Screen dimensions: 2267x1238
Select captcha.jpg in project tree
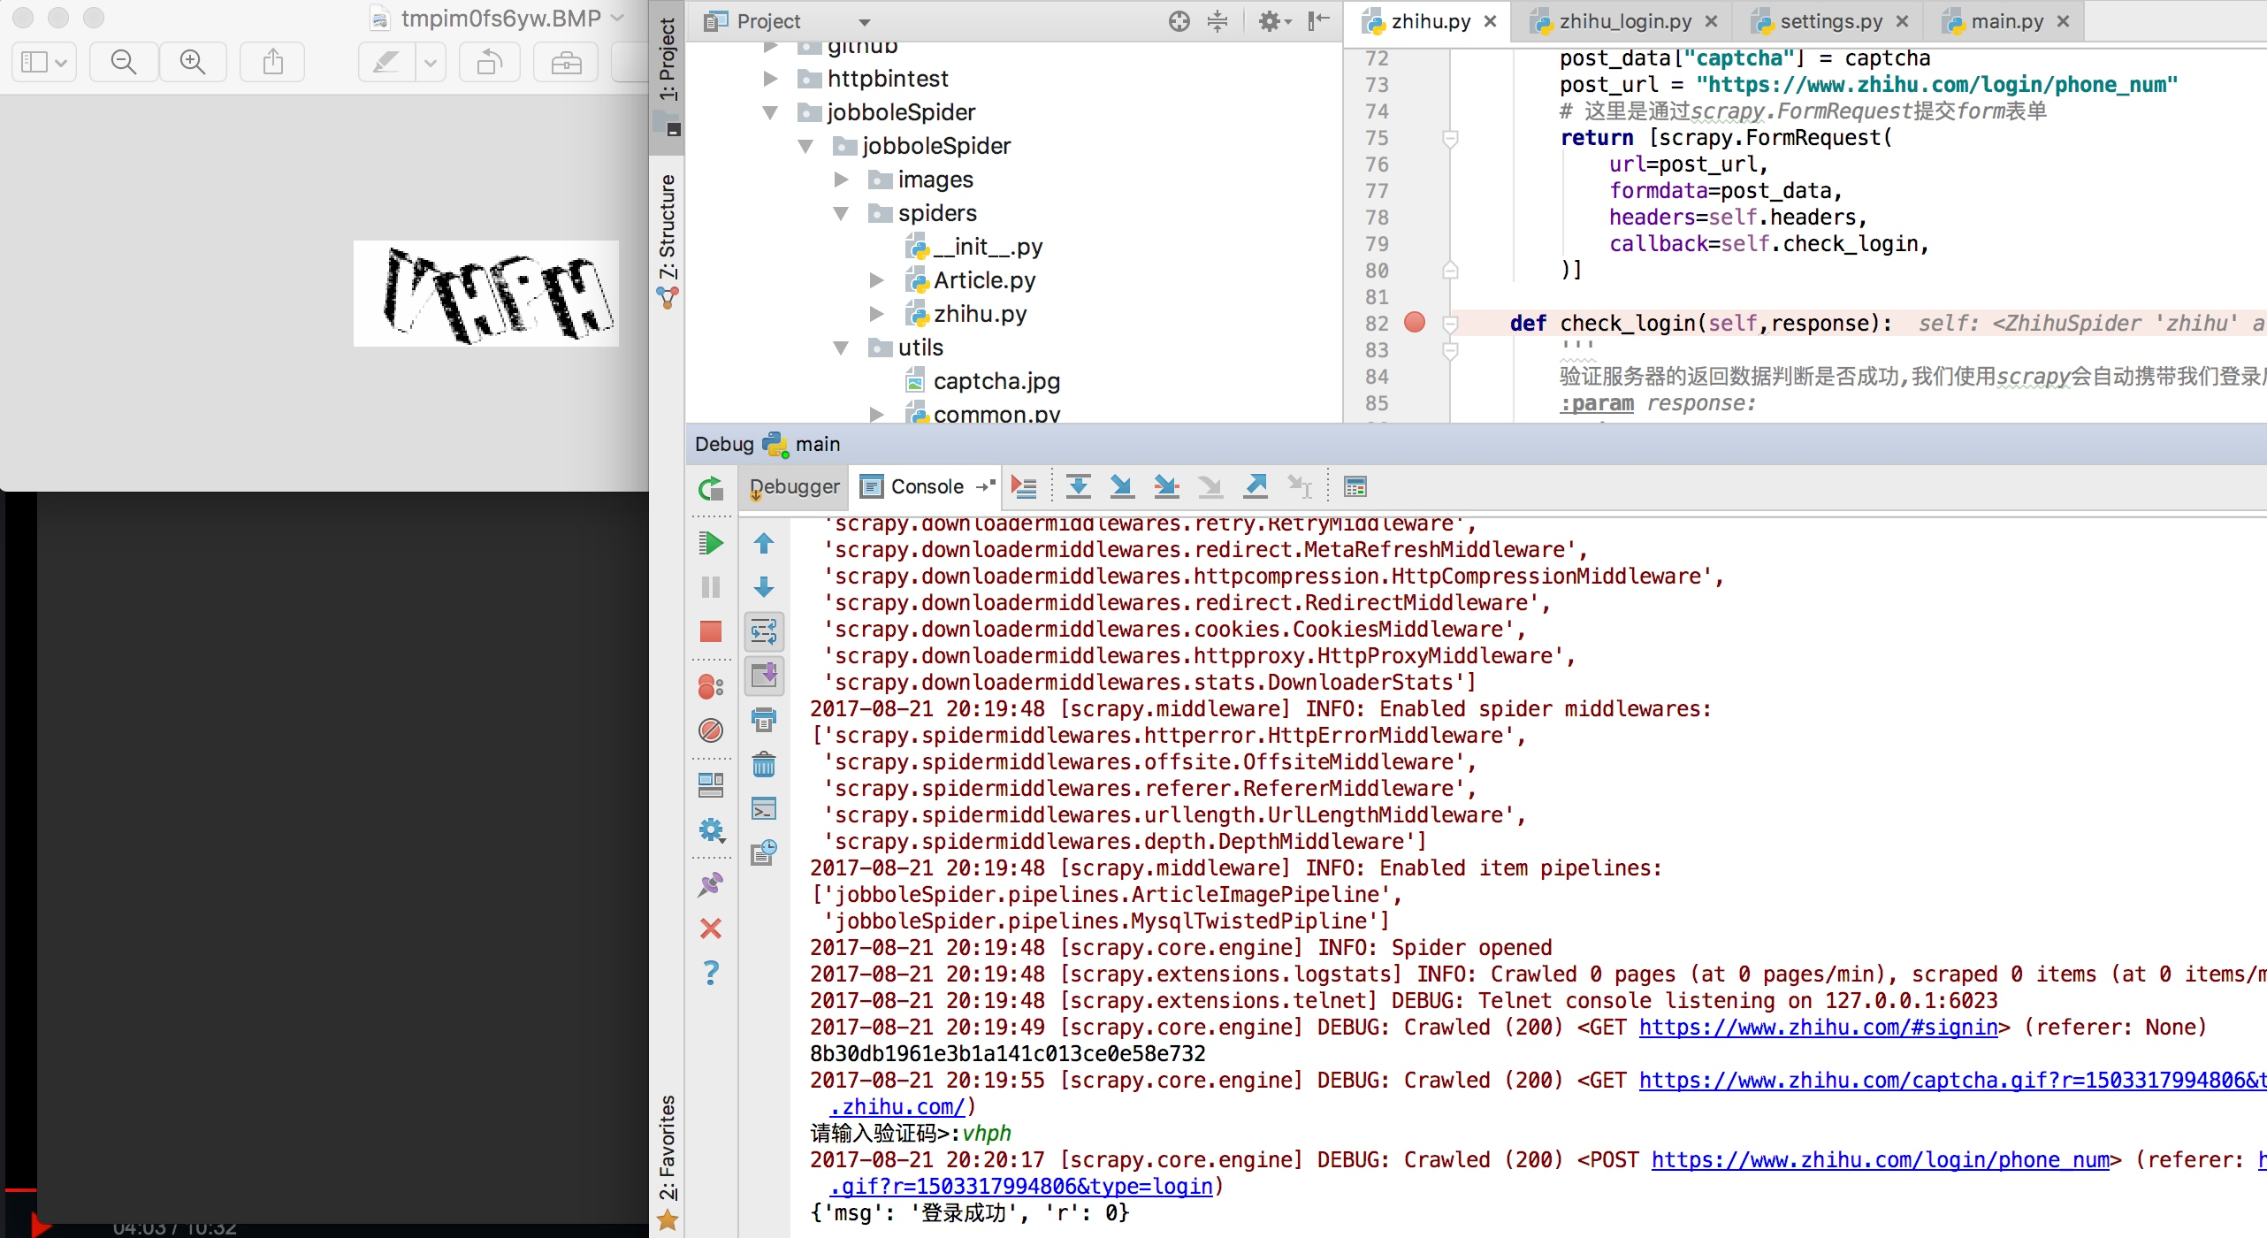click(996, 381)
